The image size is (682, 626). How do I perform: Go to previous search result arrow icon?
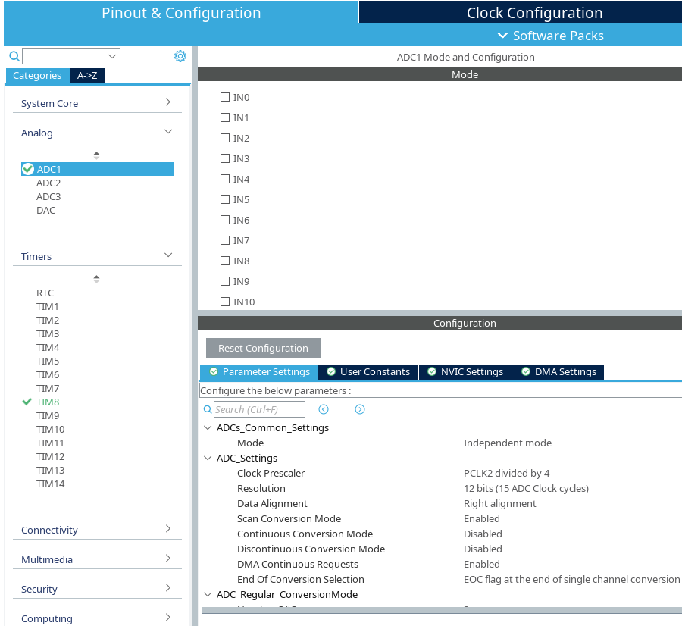[x=324, y=409]
